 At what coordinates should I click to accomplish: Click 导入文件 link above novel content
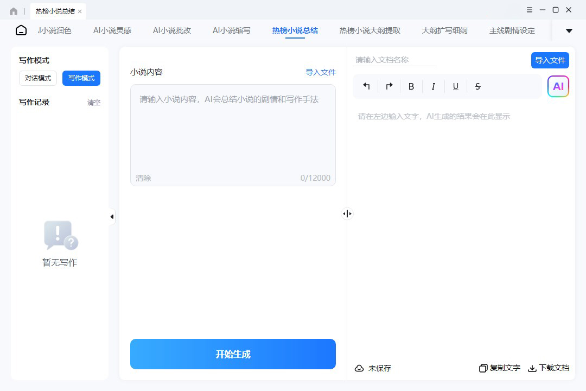click(x=321, y=72)
